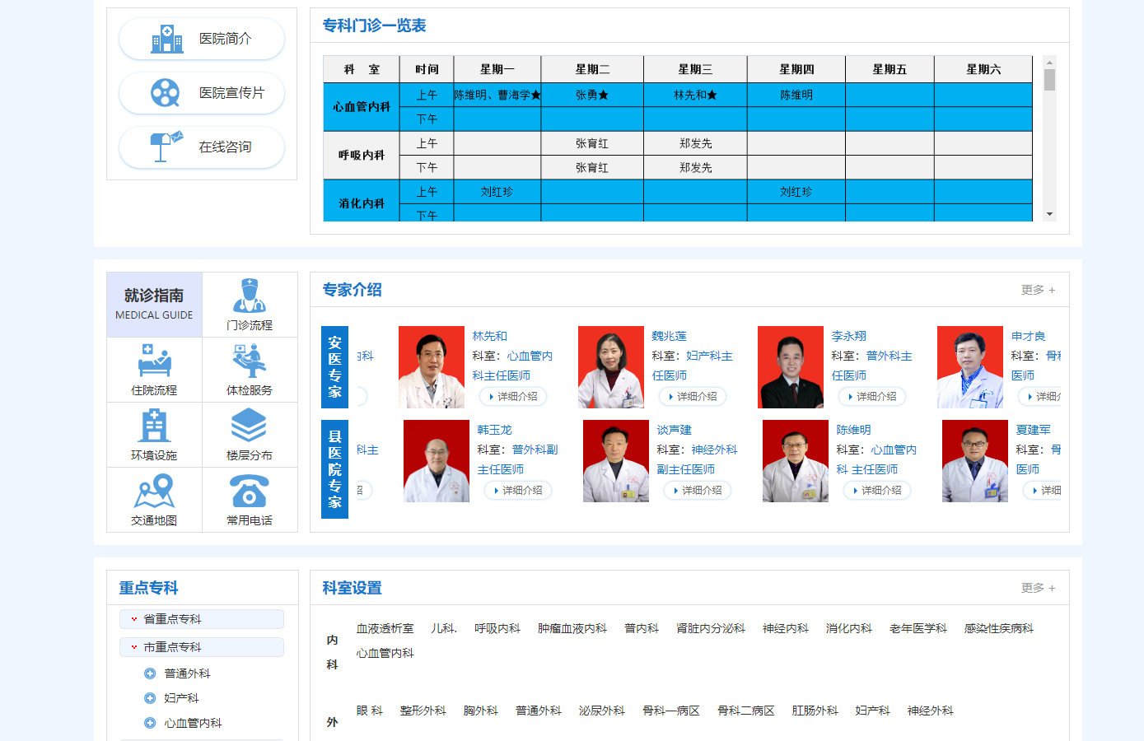The image size is (1144, 741).
Task: Open 楼层分布 layers icon
Action: coord(249,426)
